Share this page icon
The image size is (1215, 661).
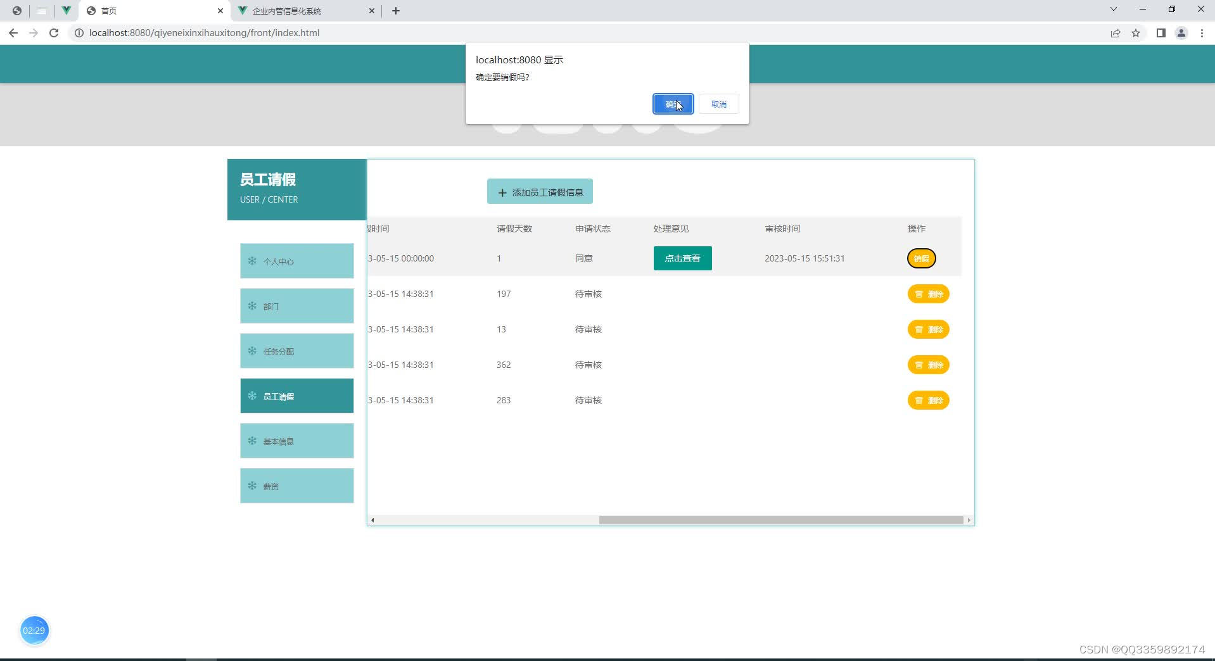point(1116,33)
